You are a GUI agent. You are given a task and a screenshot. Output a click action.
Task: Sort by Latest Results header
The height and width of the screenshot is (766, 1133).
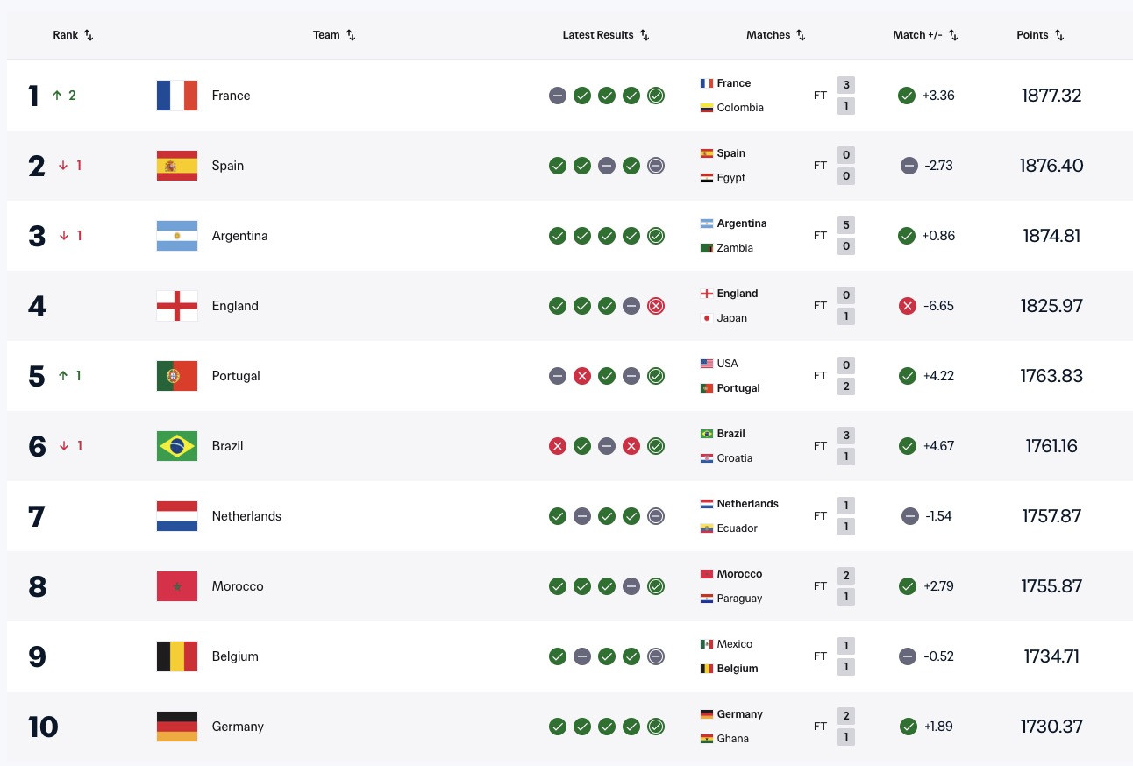click(x=606, y=35)
